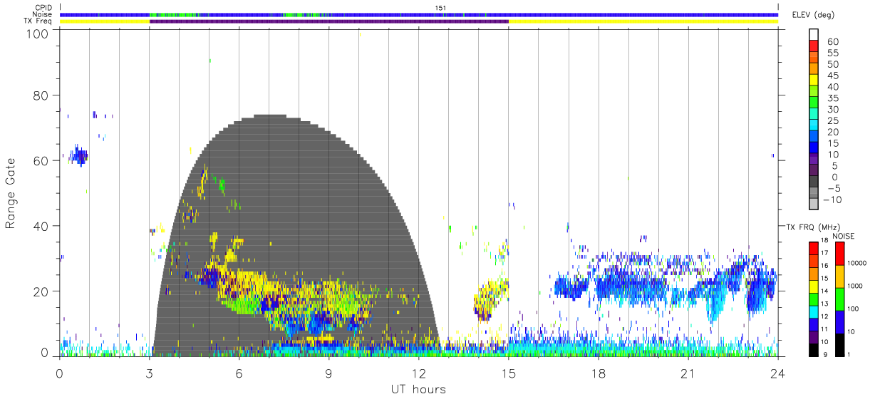
Task: Pick the cyan 20–25 degree elevation swatch
Action: [x=814, y=126]
